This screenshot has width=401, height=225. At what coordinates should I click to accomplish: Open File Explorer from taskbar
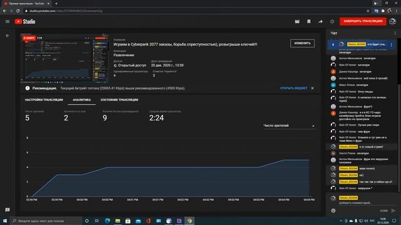(118, 221)
